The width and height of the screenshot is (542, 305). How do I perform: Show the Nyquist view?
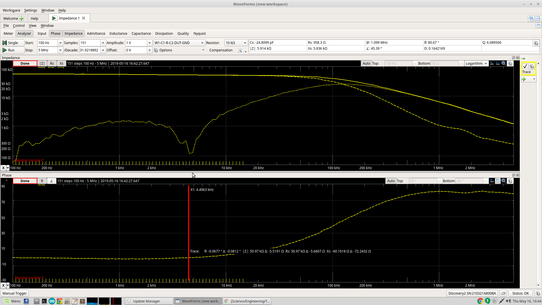[x=200, y=33]
